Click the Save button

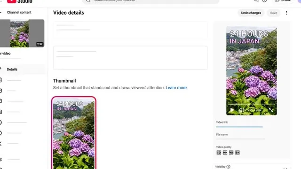274,13
